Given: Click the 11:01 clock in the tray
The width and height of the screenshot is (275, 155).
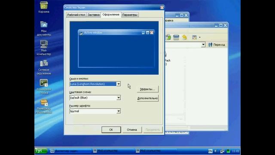Looking at the screenshot, I should click(x=235, y=151).
